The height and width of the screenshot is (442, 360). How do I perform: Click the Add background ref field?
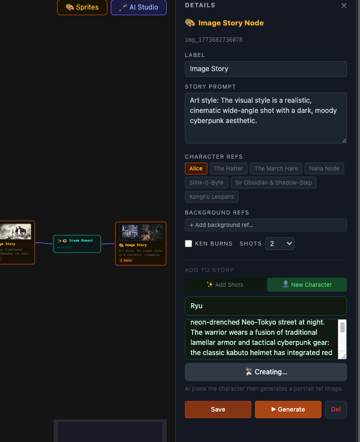266,225
